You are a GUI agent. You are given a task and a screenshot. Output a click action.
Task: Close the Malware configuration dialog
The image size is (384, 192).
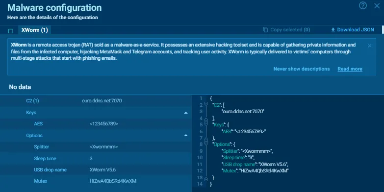(377, 5)
